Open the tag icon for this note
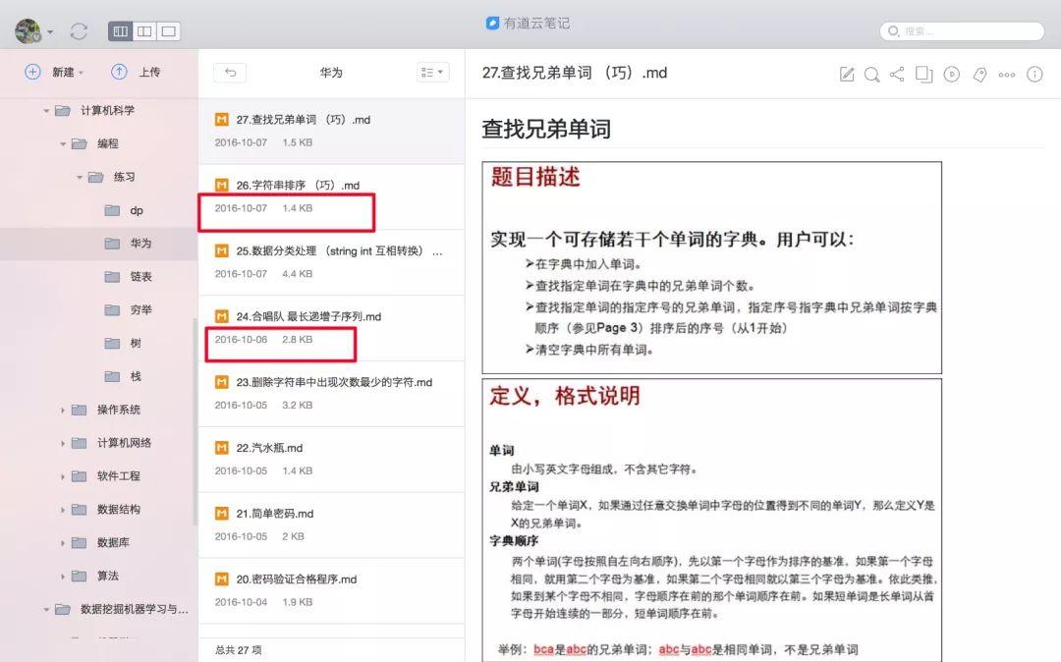 pyautogui.click(x=979, y=74)
